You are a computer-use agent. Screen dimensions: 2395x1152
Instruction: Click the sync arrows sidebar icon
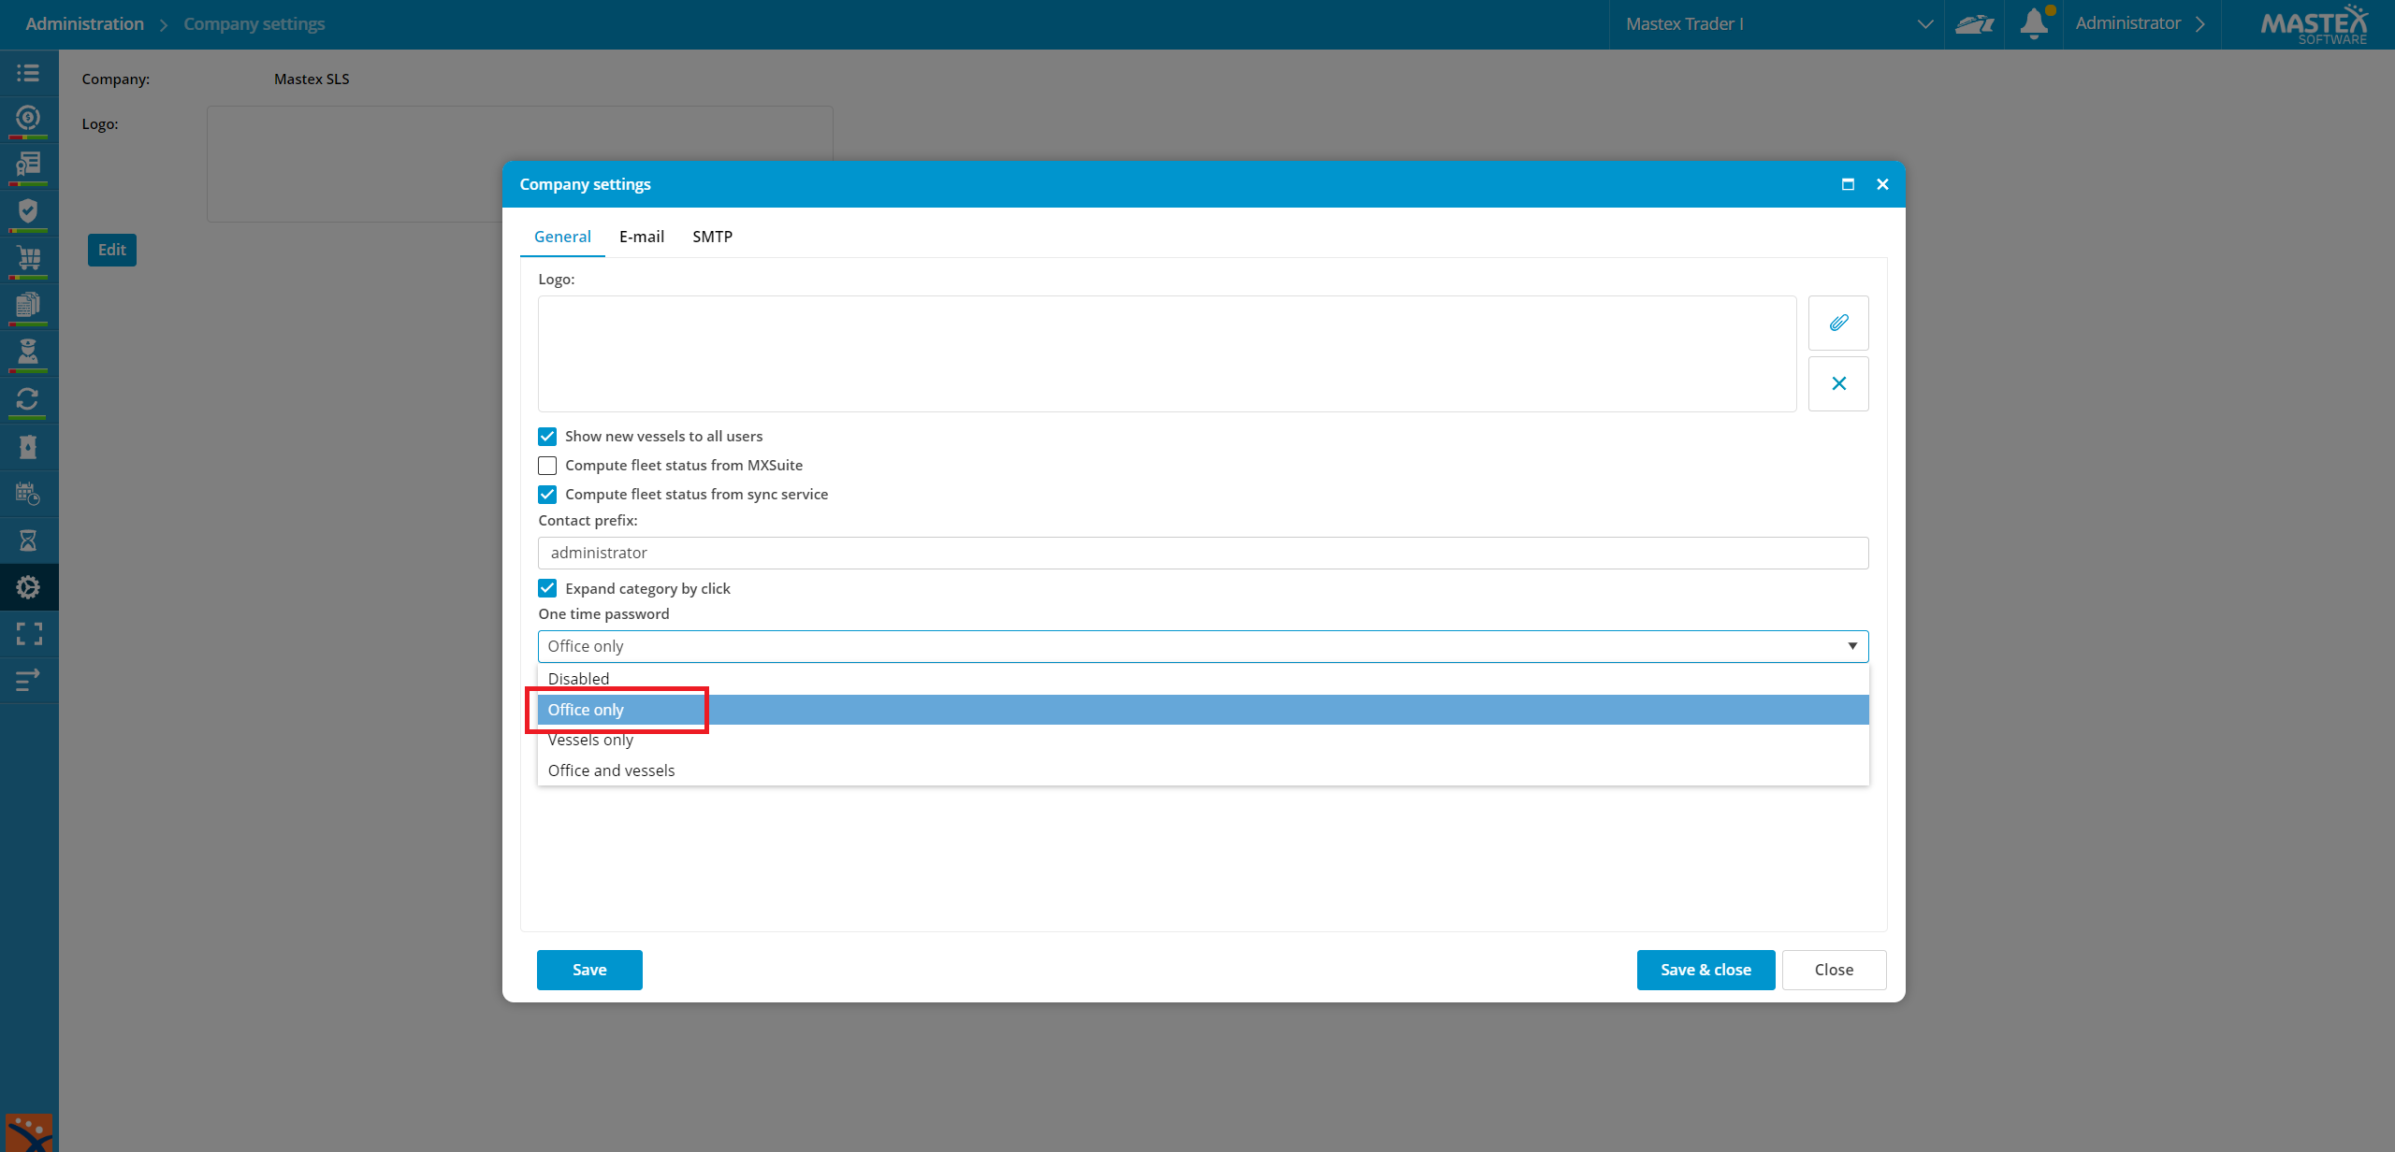[x=28, y=399]
